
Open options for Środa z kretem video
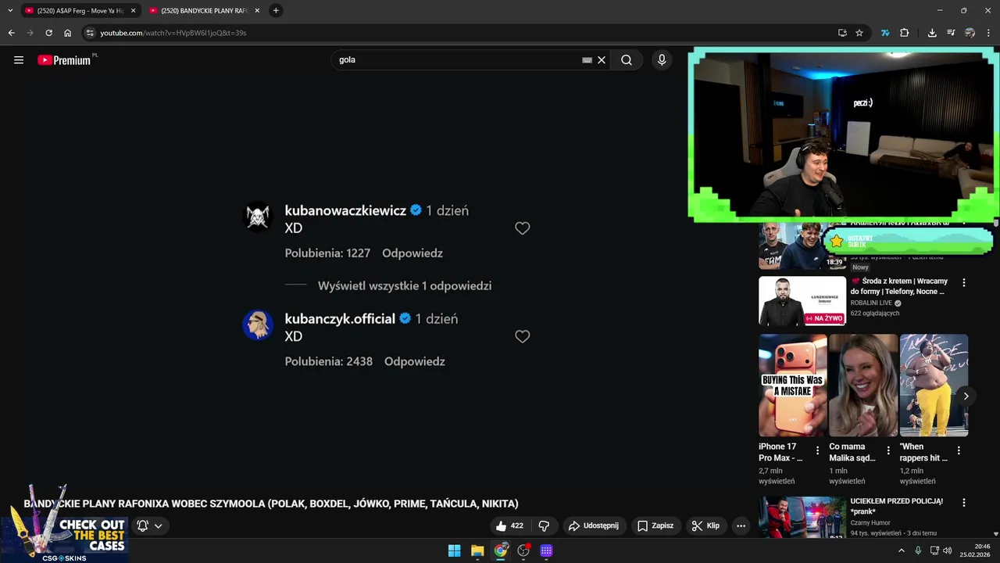click(x=964, y=282)
